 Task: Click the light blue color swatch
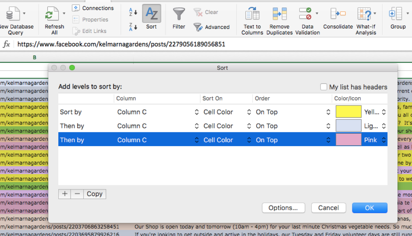pyautogui.click(x=348, y=126)
